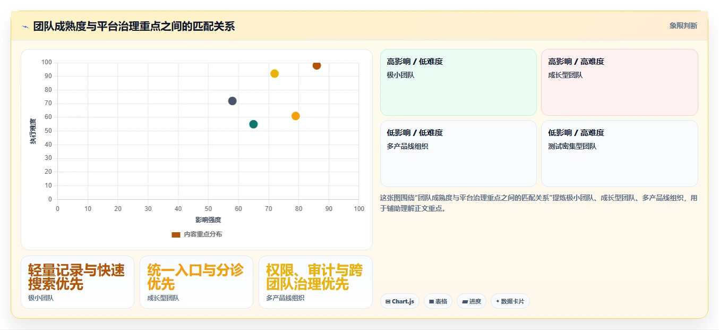
Task: Click the 表格 tag
Action: pos(438,301)
